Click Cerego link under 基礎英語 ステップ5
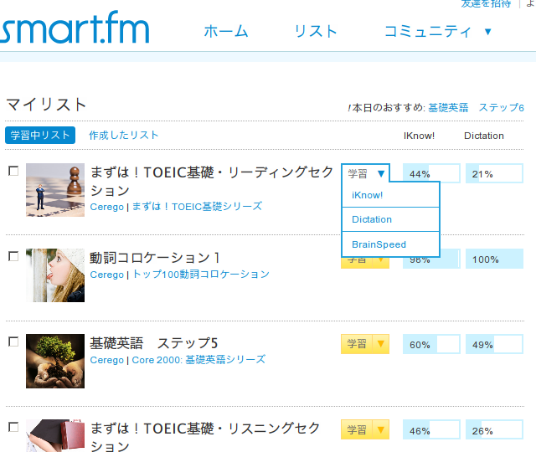Image resolution: width=536 pixels, height=452 pixels. click(x=106, y=360)
